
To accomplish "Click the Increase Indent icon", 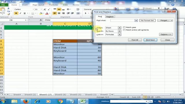I will coord(72,13).
